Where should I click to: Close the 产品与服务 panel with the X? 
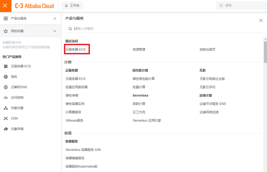pyautogui.click(x=261, y=20)
